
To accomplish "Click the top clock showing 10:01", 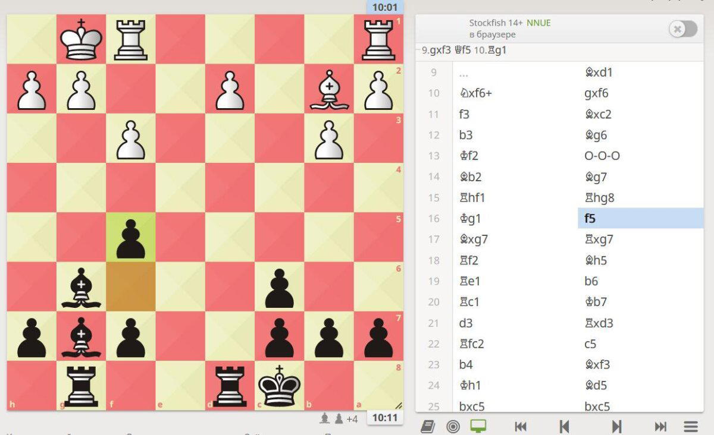I will pyautogui.click(x=385, y=7).
